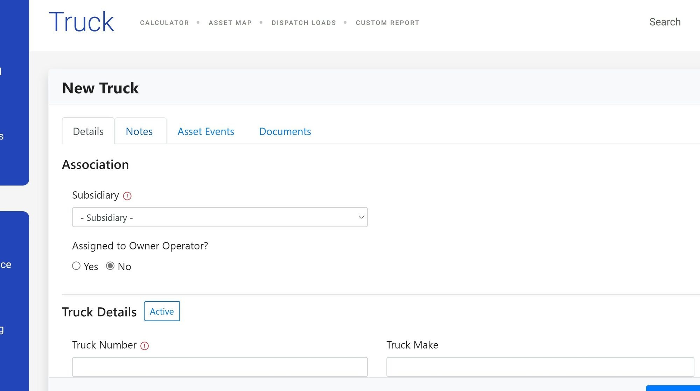Click the Subsidiary required-field warning icon
The width and height of the screenshot is (700, 391).
pos(127,196)
